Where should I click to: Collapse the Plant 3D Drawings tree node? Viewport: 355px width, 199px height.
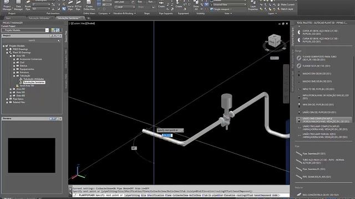point(7,53)
